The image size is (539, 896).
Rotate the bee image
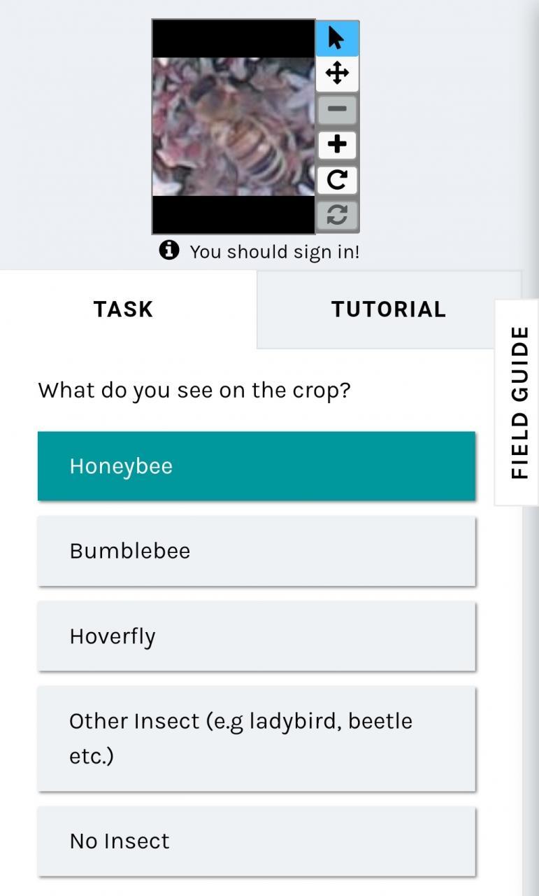click(x=337, y=180)
